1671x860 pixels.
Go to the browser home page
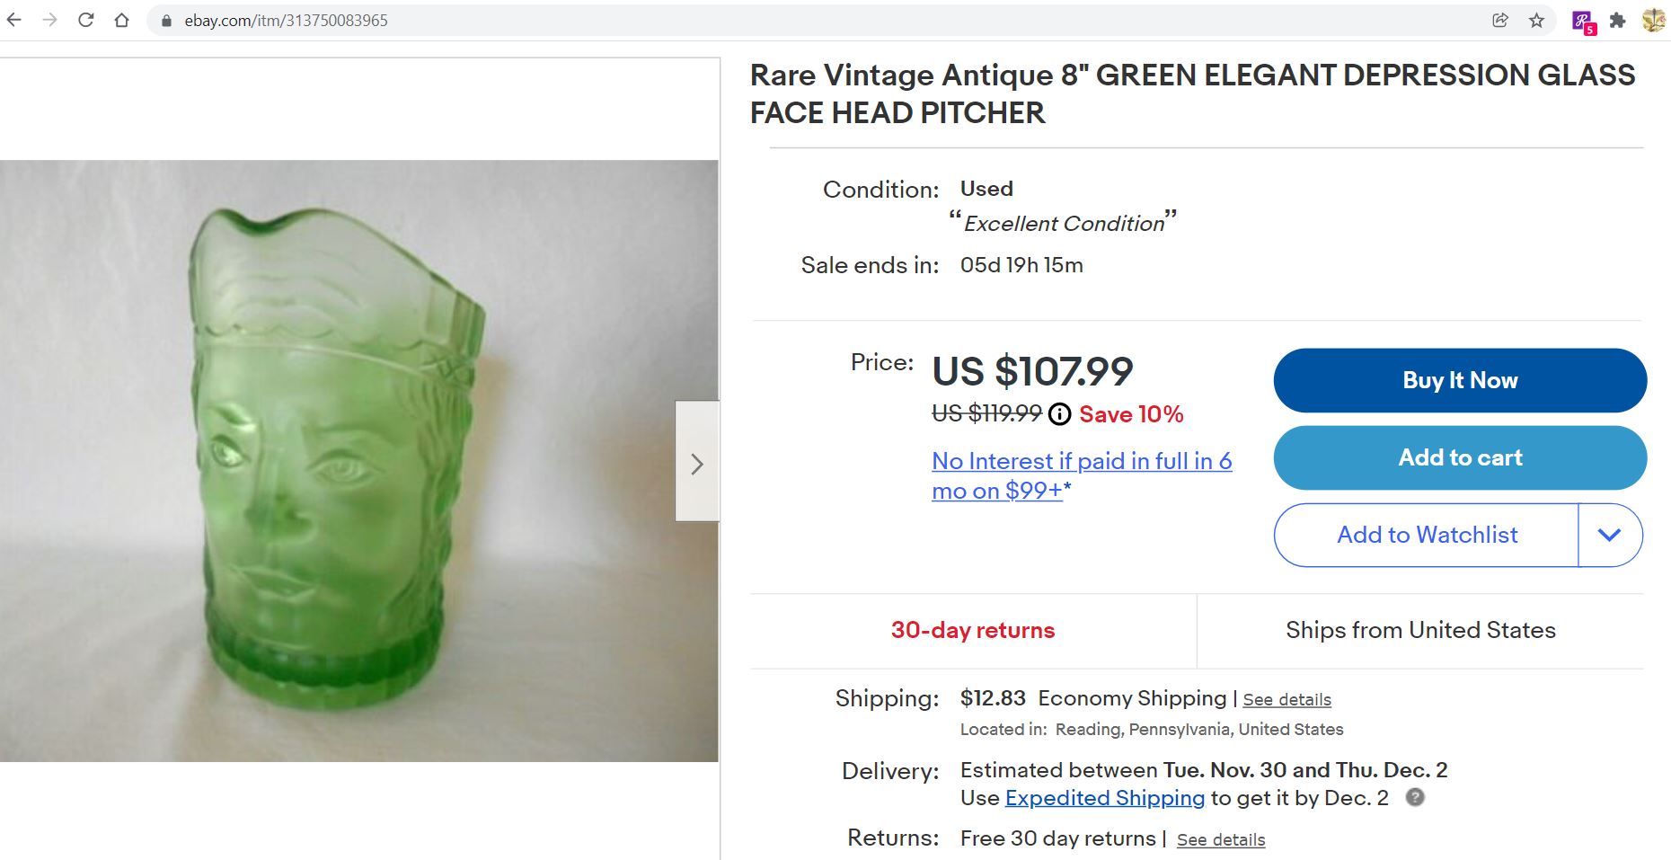[x=122, y=20]
